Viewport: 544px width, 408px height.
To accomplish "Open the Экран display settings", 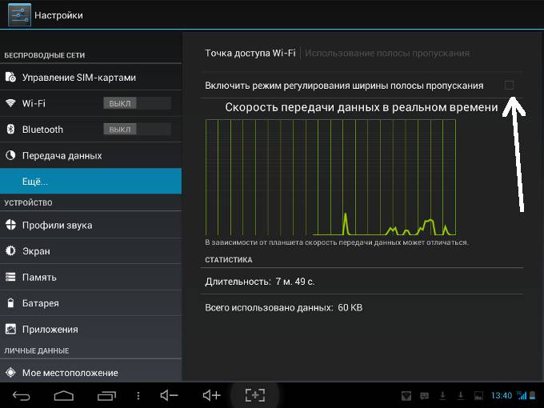I will (x=36, y=251).
